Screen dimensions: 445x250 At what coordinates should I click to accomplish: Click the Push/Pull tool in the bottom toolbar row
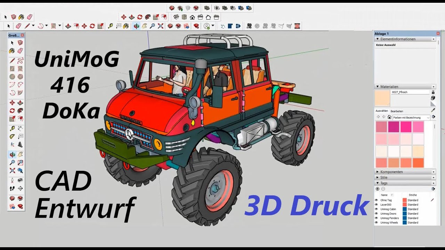click(68, 26)
